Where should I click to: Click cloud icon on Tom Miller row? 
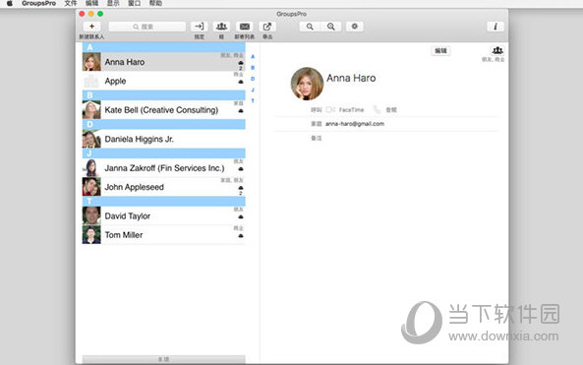tap(241, 235)
